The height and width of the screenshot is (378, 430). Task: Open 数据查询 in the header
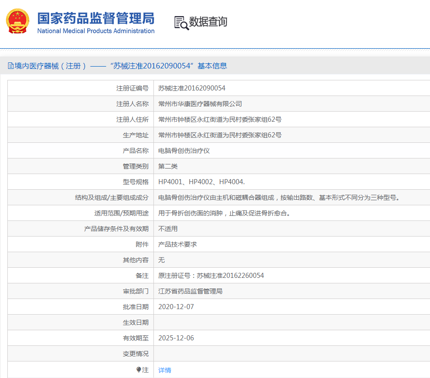pos(208,22)
